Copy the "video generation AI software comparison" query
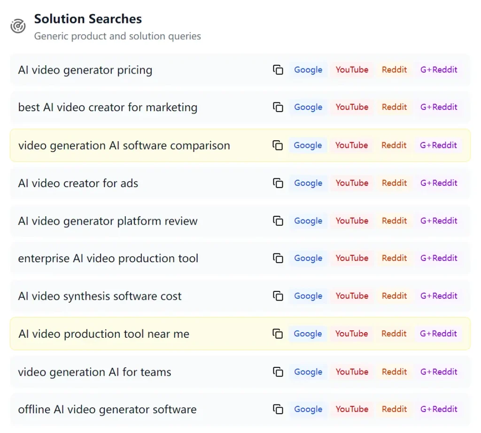 click(278, 145)
